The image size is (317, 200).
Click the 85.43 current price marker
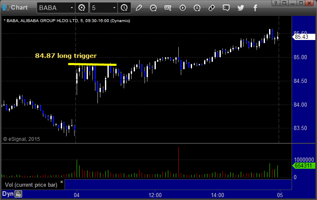click(304, 37)
